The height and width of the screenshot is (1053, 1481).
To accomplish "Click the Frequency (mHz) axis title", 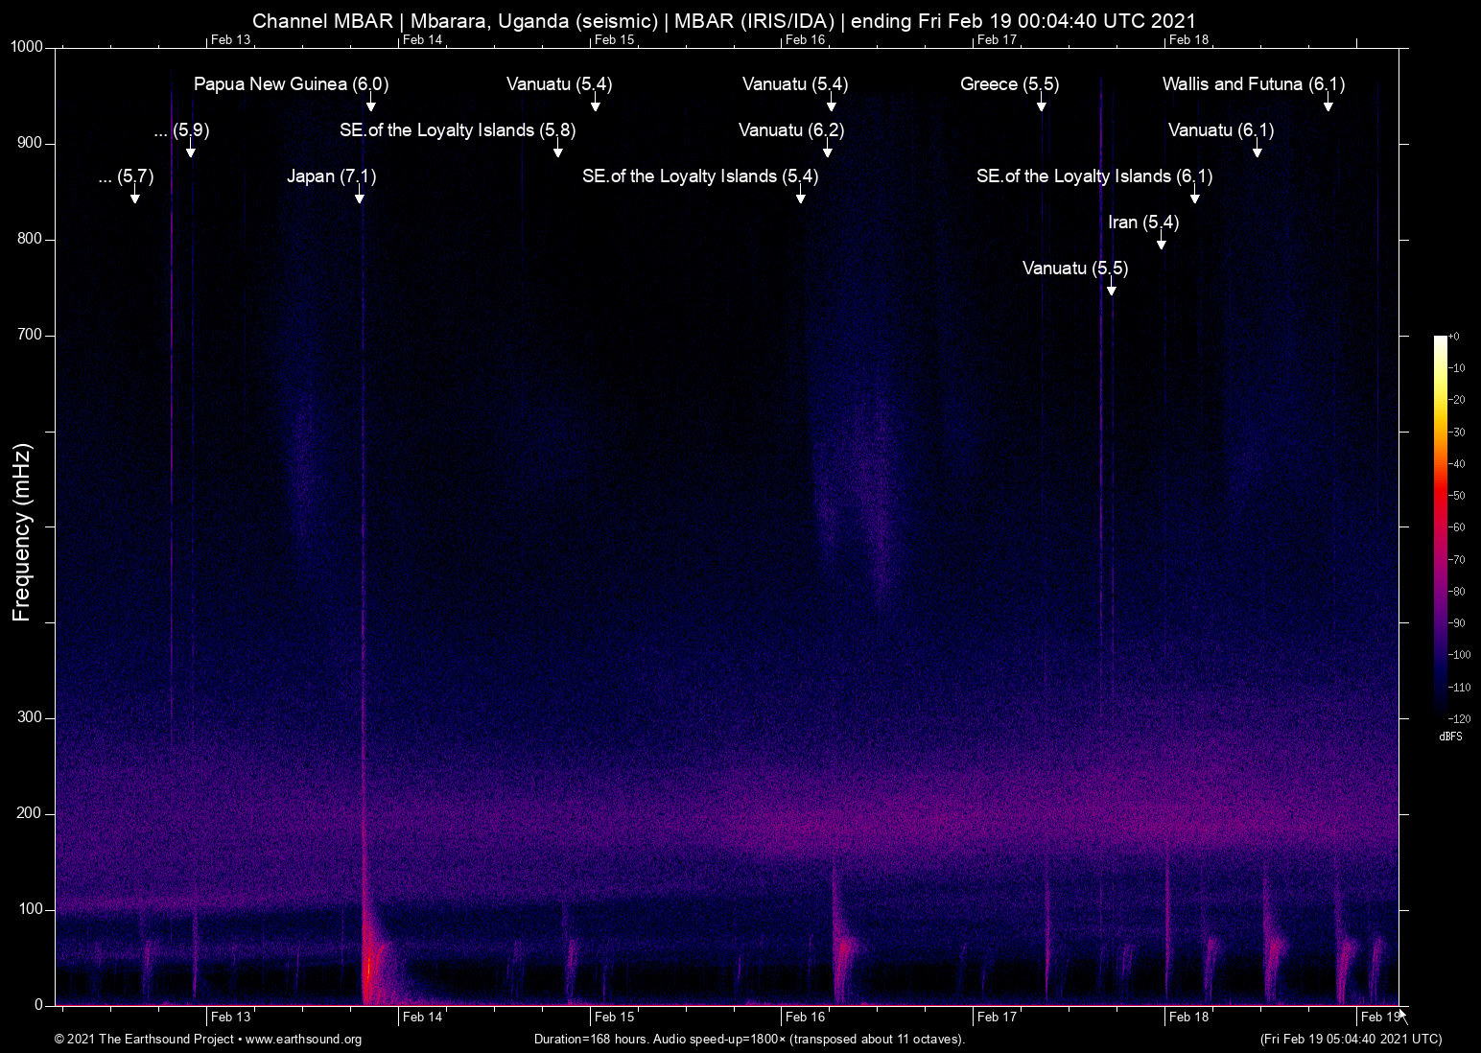I will [x=21, y=532].
